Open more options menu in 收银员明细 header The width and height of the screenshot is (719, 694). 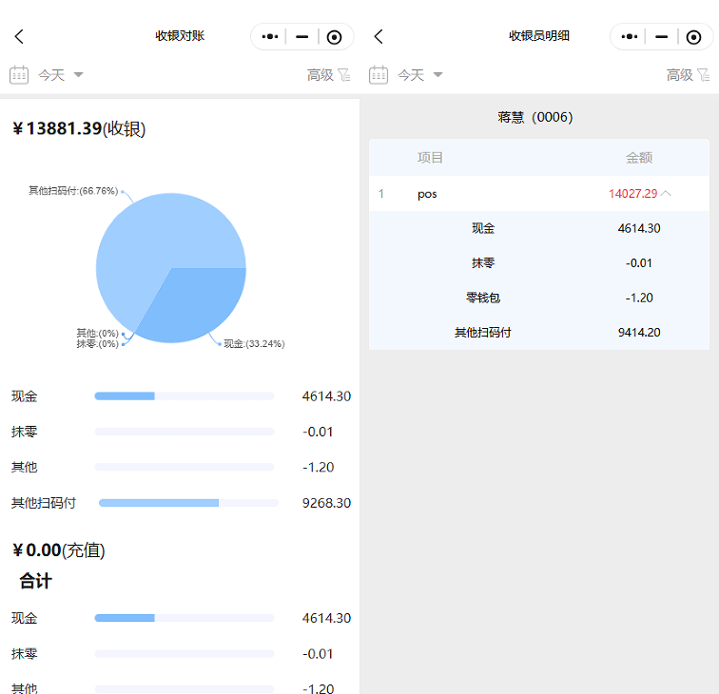click(630, 37)
